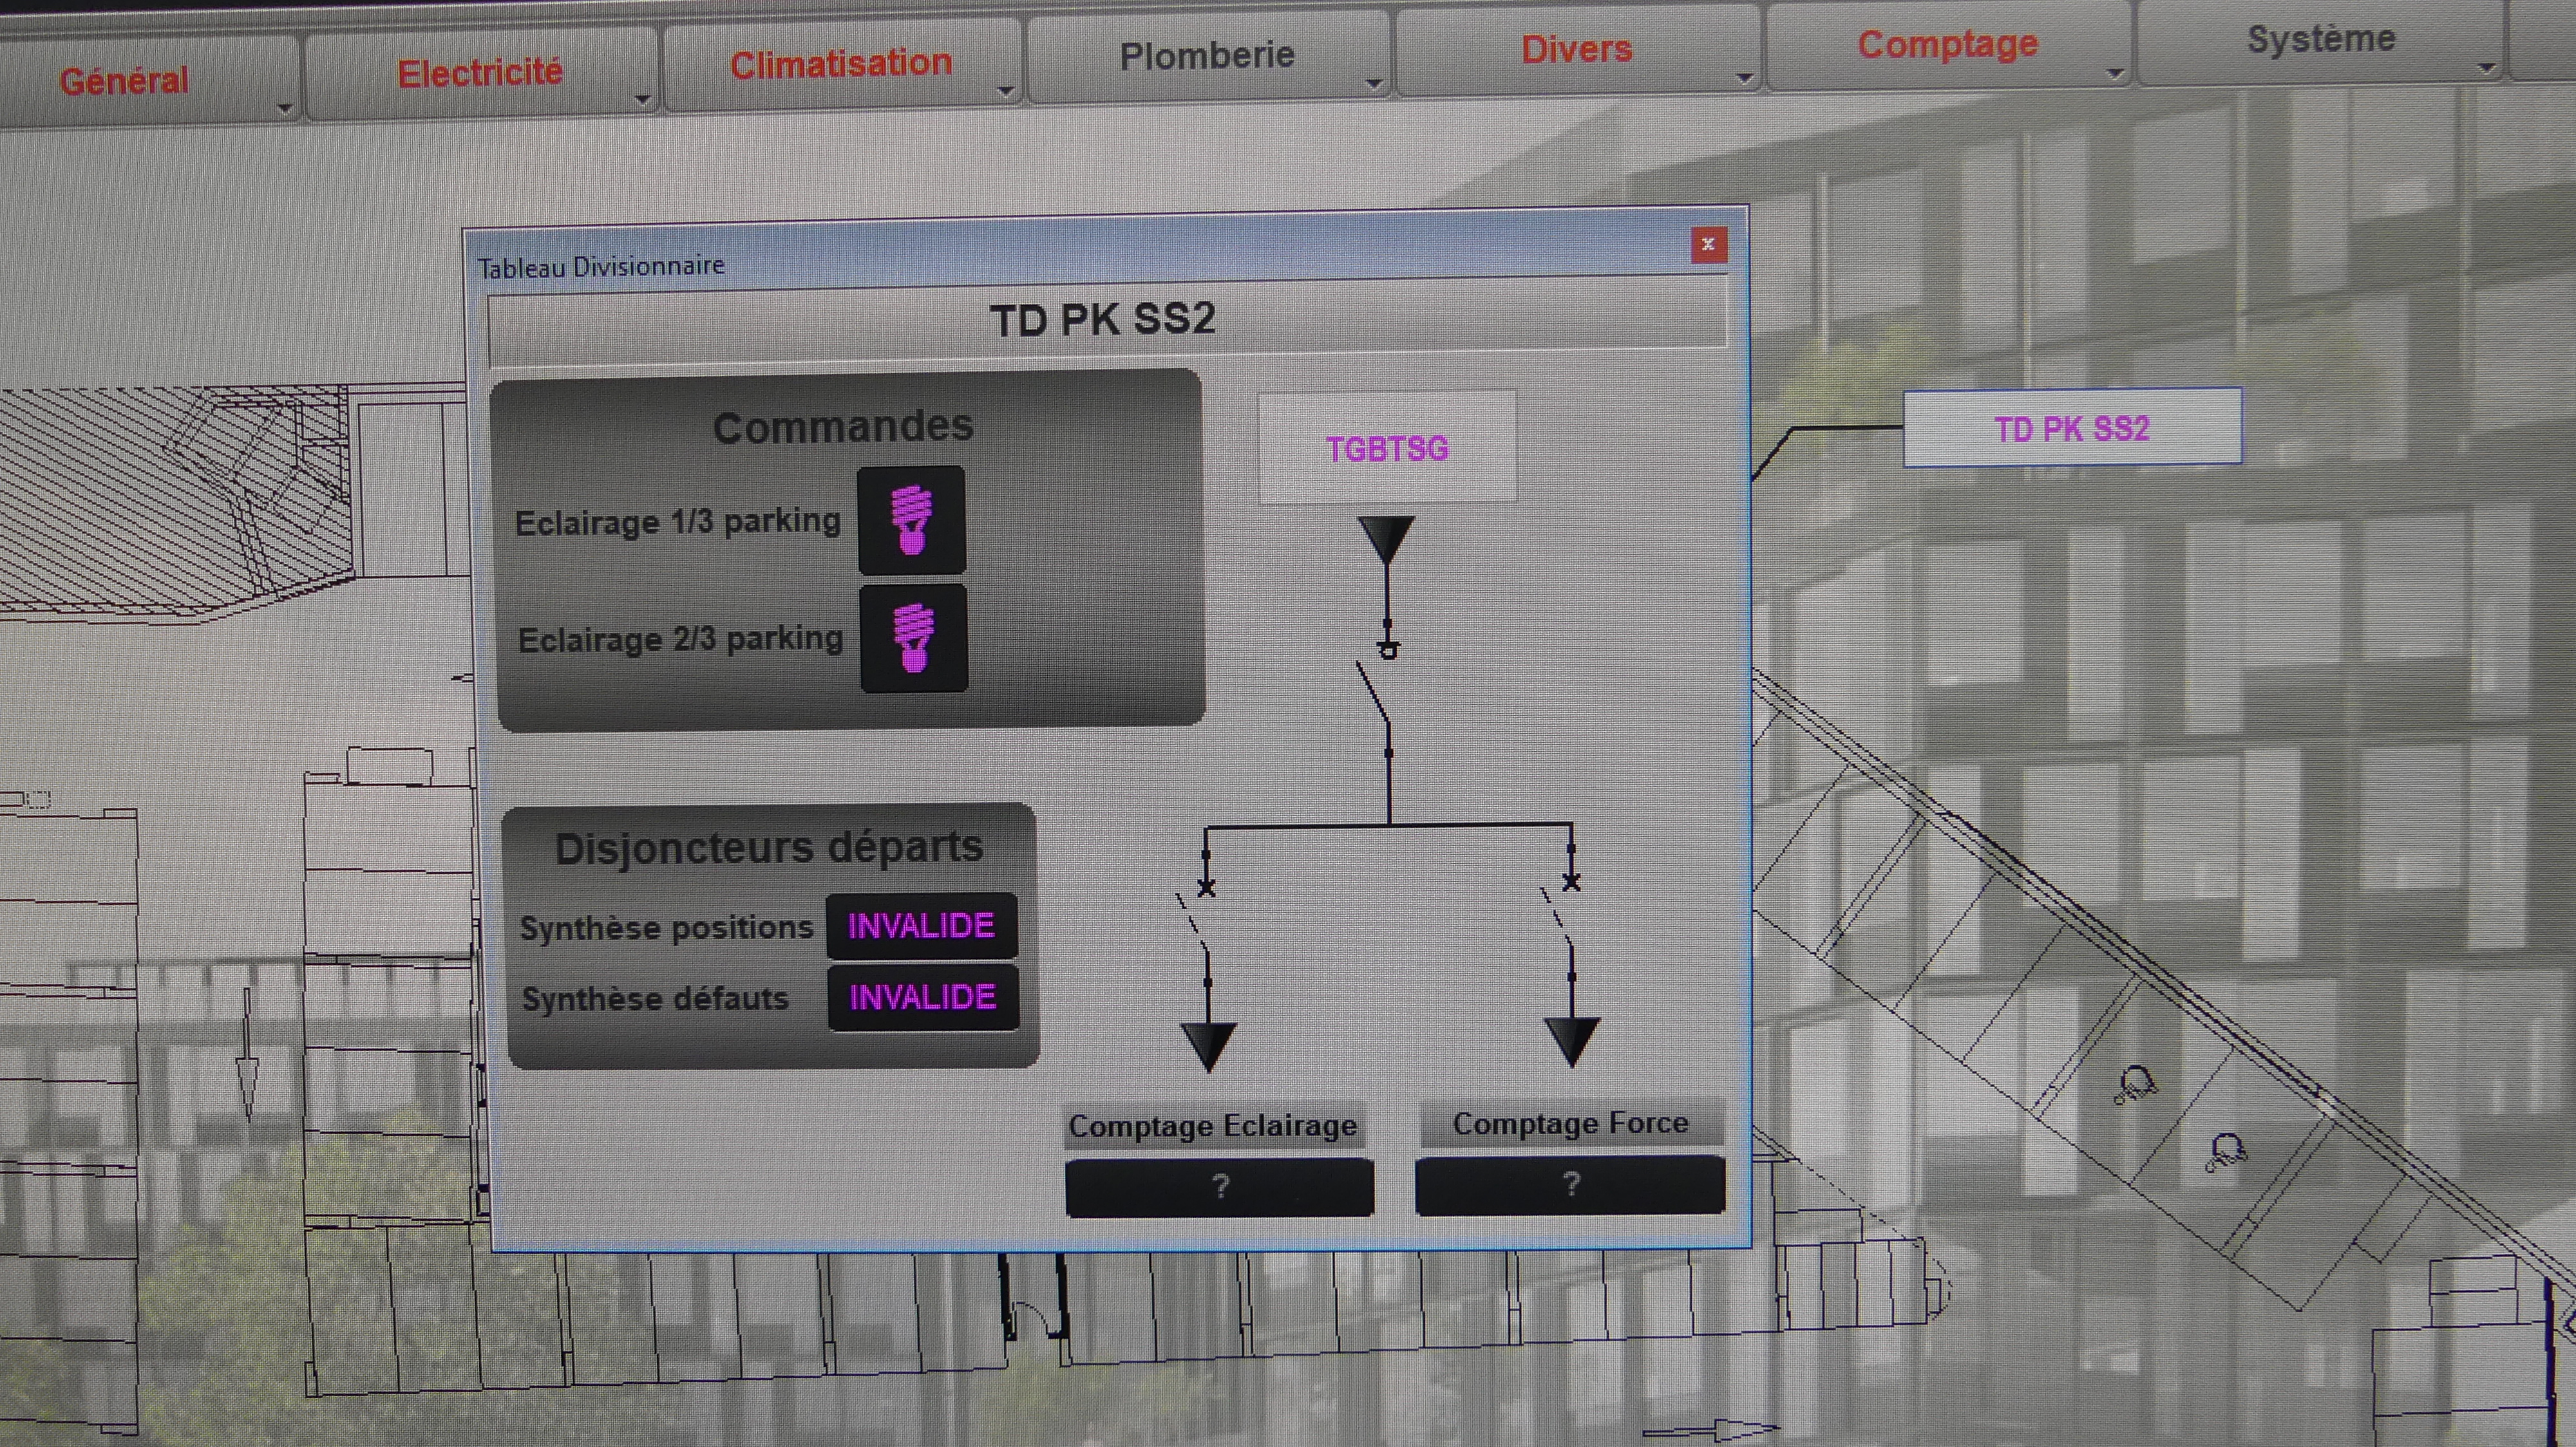The height and width of the screenshot is (1447, 2576).
Task: Click the Comptage Force value field
Action: tap(1570, 1185)
